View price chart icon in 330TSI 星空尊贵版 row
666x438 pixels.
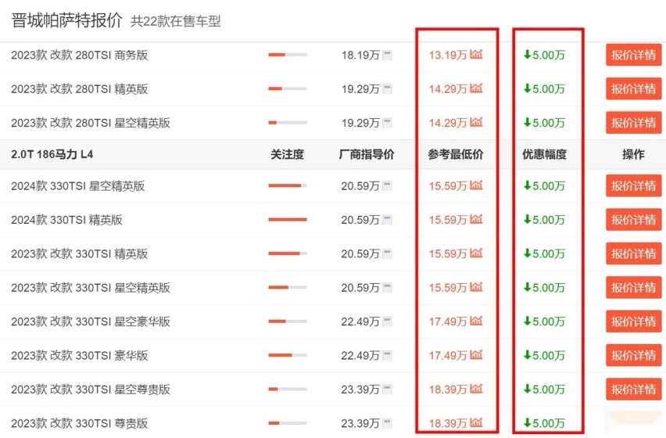tap(476, 389)
